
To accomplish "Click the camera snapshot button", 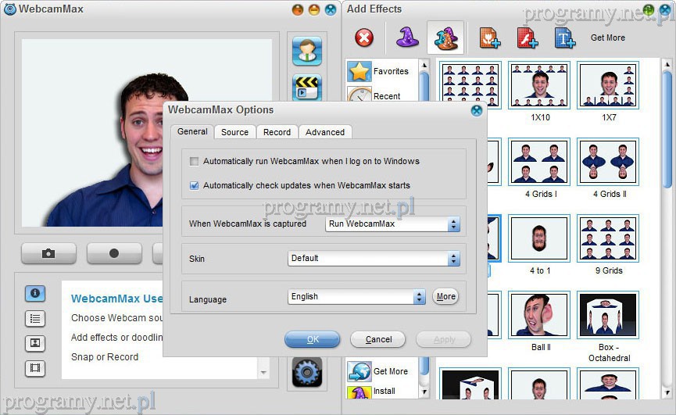I will point(48,253).
